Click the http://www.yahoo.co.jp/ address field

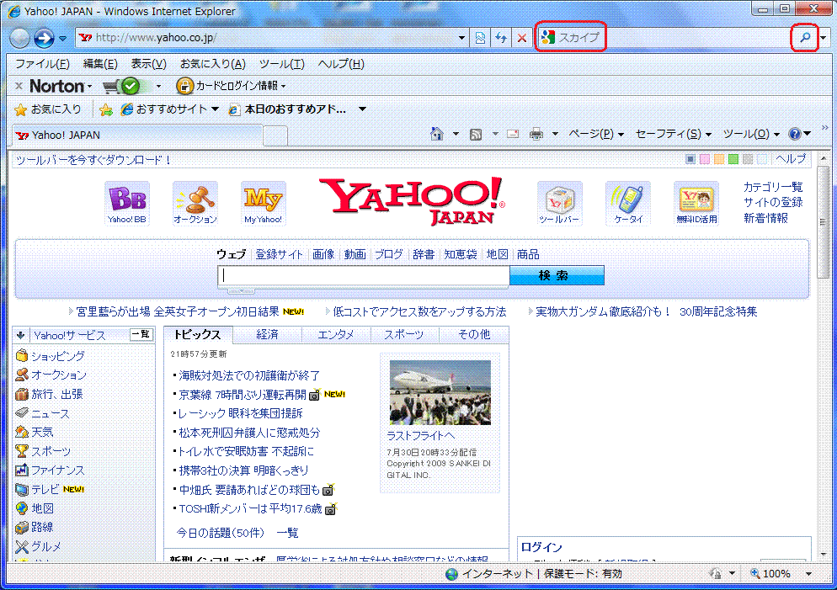[x=267, y=38]
